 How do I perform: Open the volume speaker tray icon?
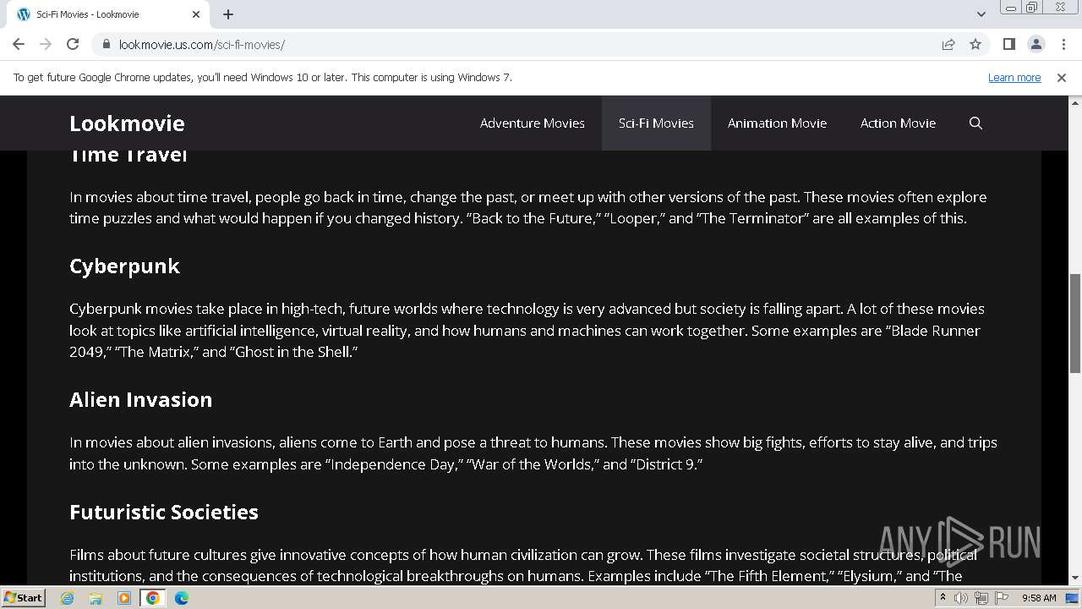pos(961,597)
